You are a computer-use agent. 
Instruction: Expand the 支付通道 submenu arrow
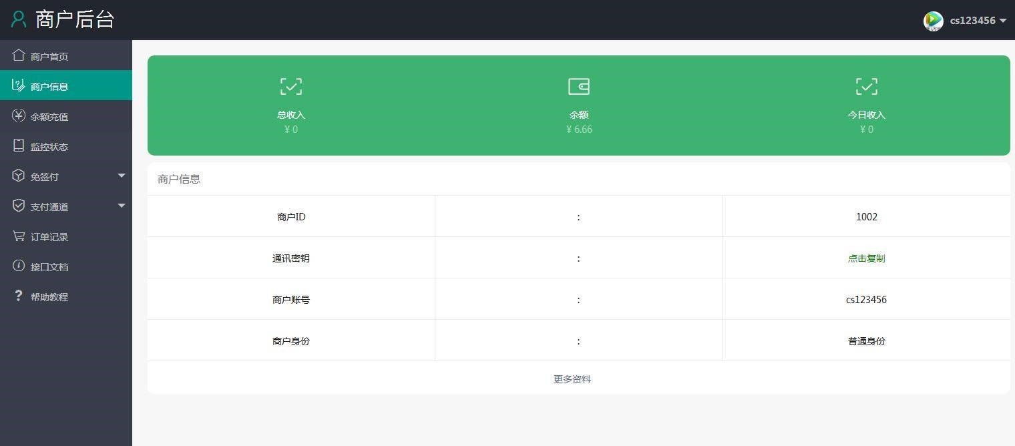(122, 206)
